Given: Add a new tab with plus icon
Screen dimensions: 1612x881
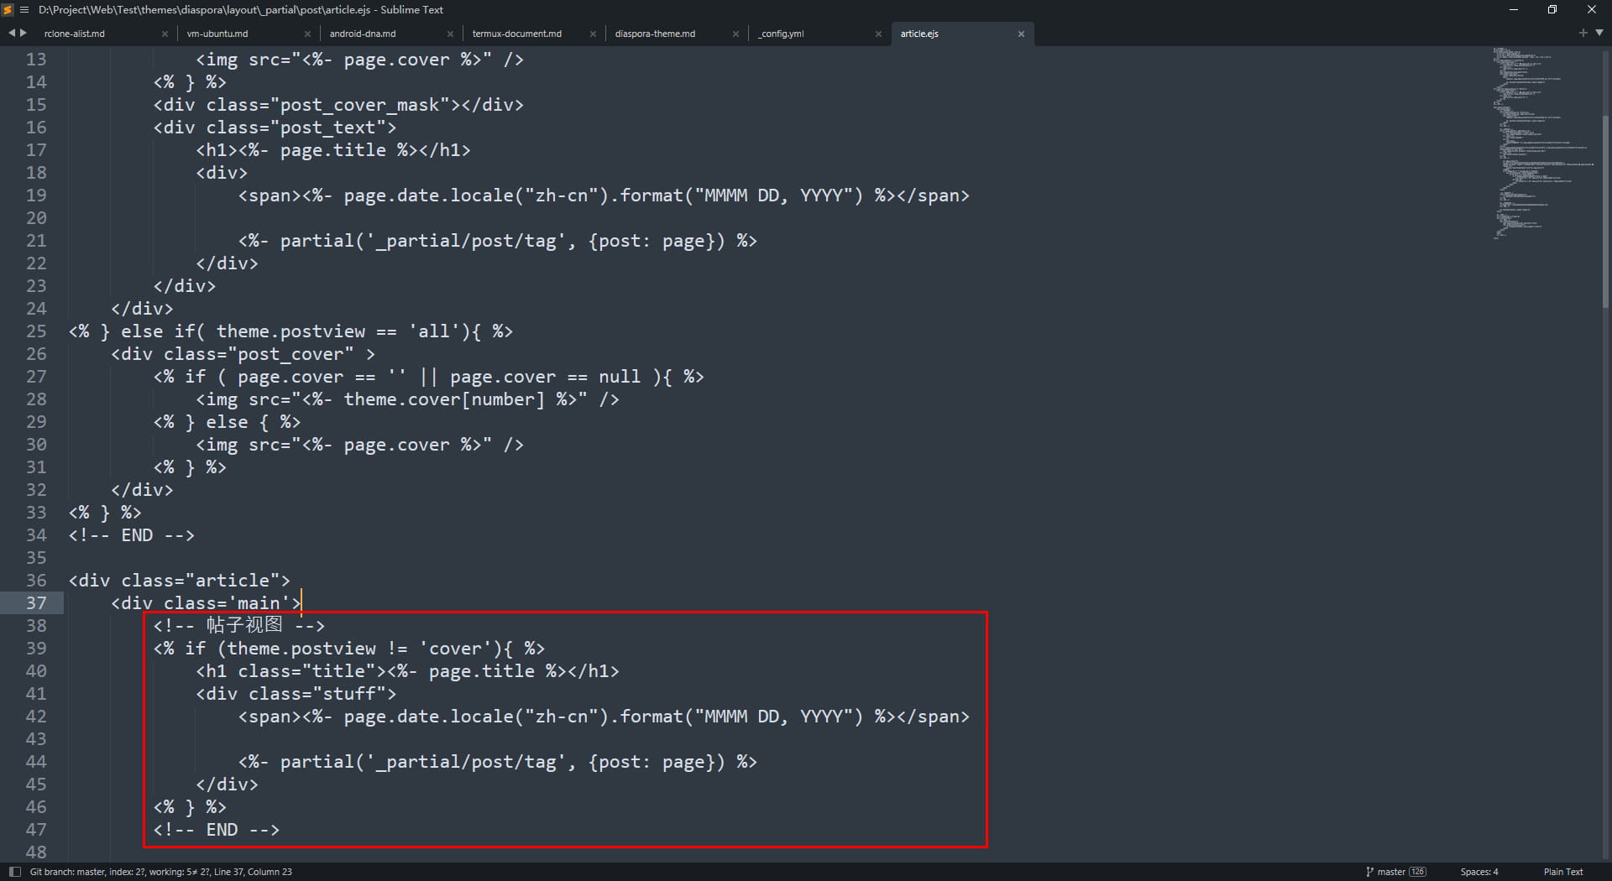Looking at the screenshot, I should click(x=1583, y=33).
